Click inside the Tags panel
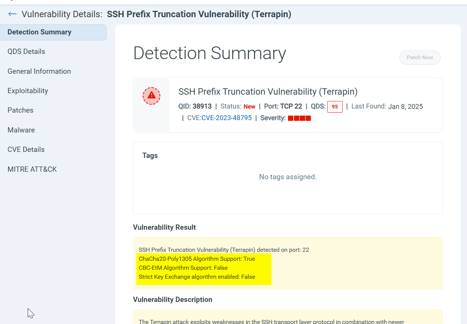The width and height of the screenshot is (467, 324). pyautogui.click(x=288, y=177)
